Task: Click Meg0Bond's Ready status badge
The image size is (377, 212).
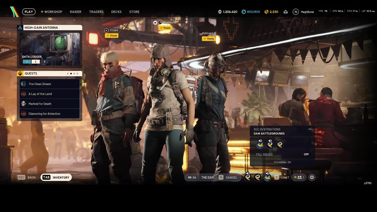Action: coord(165,28)
